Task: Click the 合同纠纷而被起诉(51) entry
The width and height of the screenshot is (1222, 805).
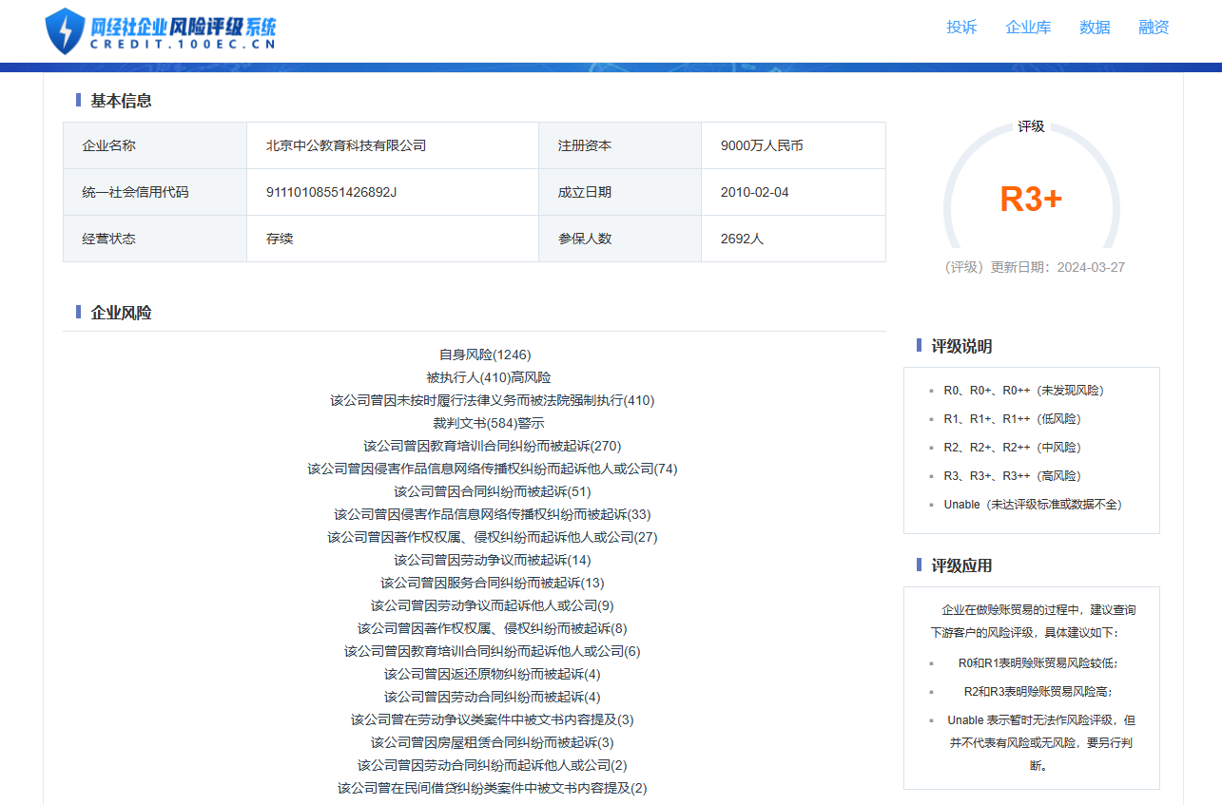Action: pyautogui.click(x=492, y=491)
